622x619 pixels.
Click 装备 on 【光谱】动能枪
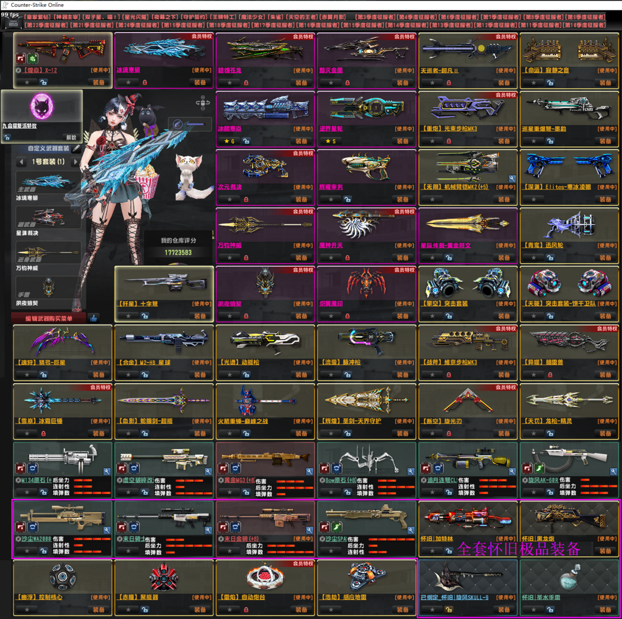pyautogui.click(x=301, y=375)
